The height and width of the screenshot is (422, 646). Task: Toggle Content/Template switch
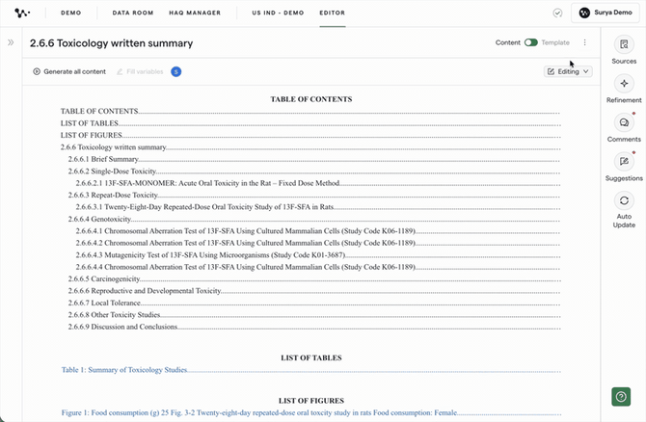pyautogui.click(x=530, y=42)
